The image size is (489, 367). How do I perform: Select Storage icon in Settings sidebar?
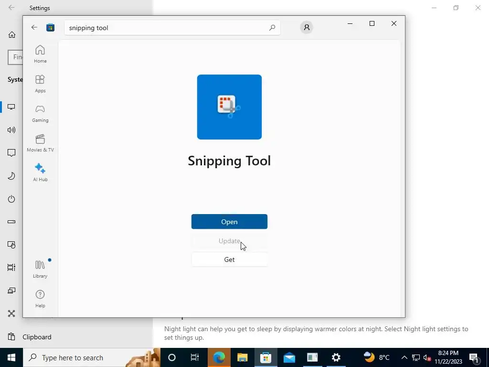11,222
